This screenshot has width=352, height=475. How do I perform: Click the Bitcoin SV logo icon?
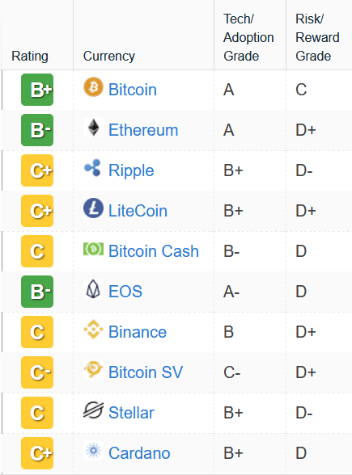click(94, 370)
